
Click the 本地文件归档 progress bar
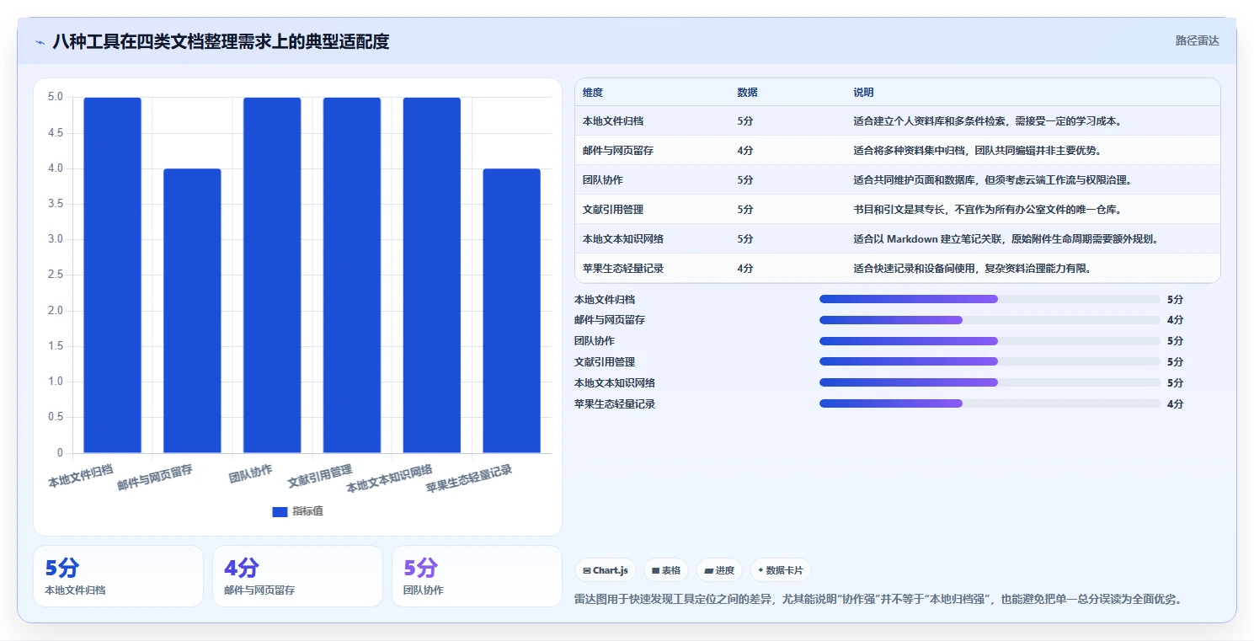coord(990,299)
